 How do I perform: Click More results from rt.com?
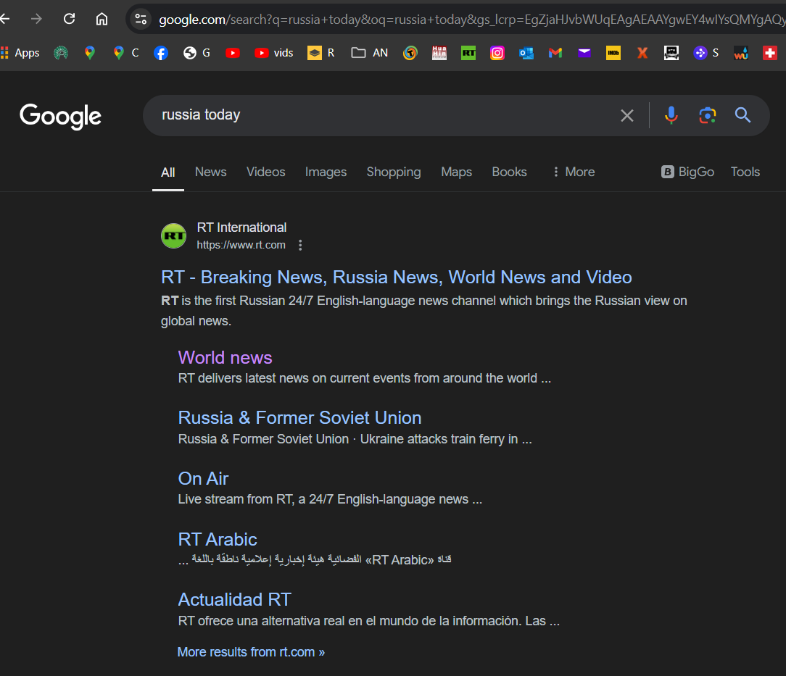pyautogui.click(x=251, y=652)
